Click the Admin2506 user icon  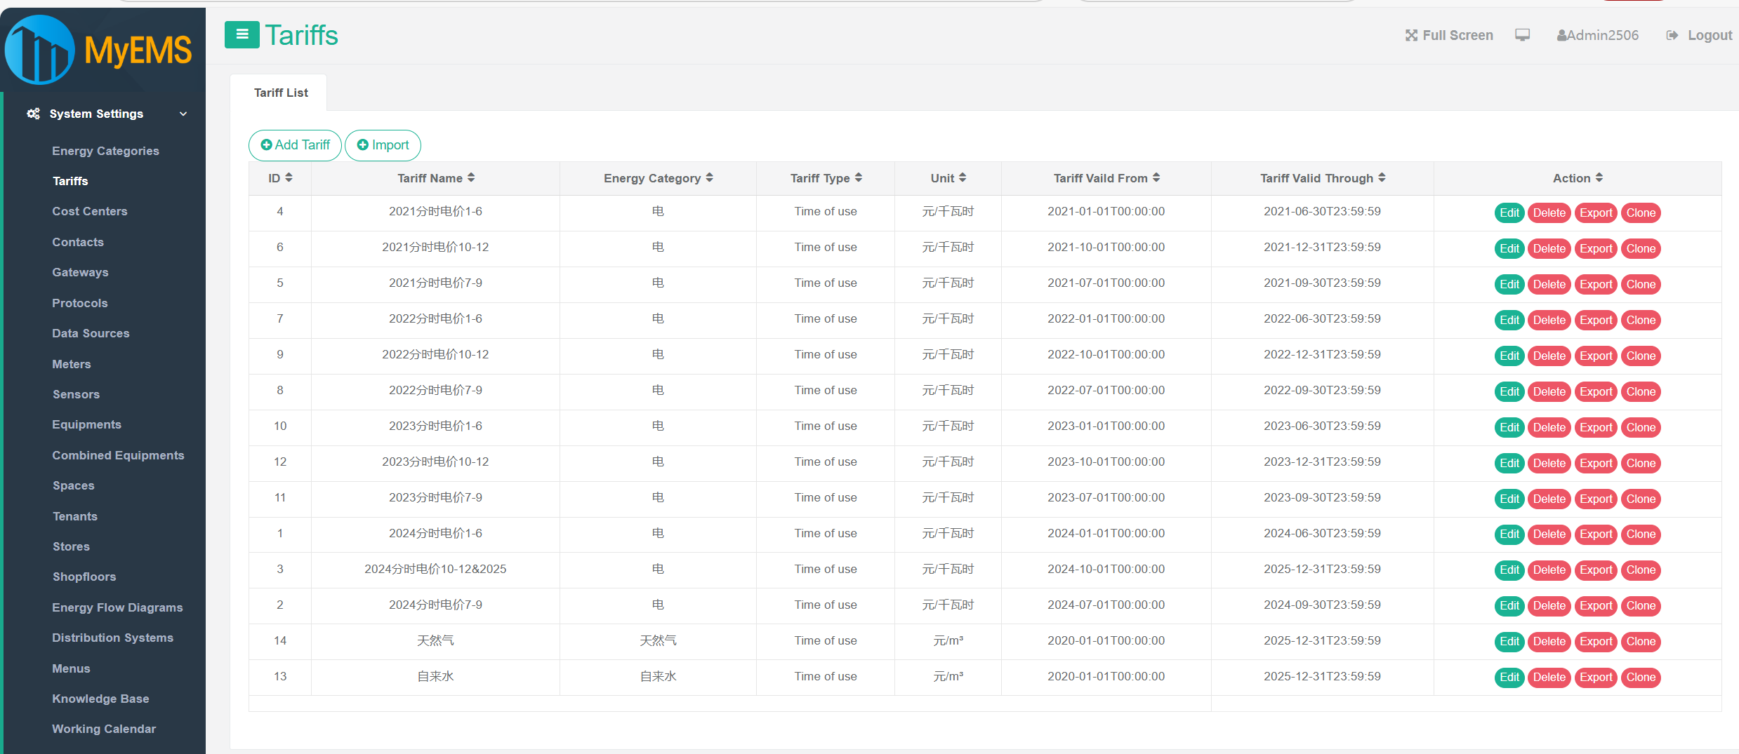[x=1561, y=35]
